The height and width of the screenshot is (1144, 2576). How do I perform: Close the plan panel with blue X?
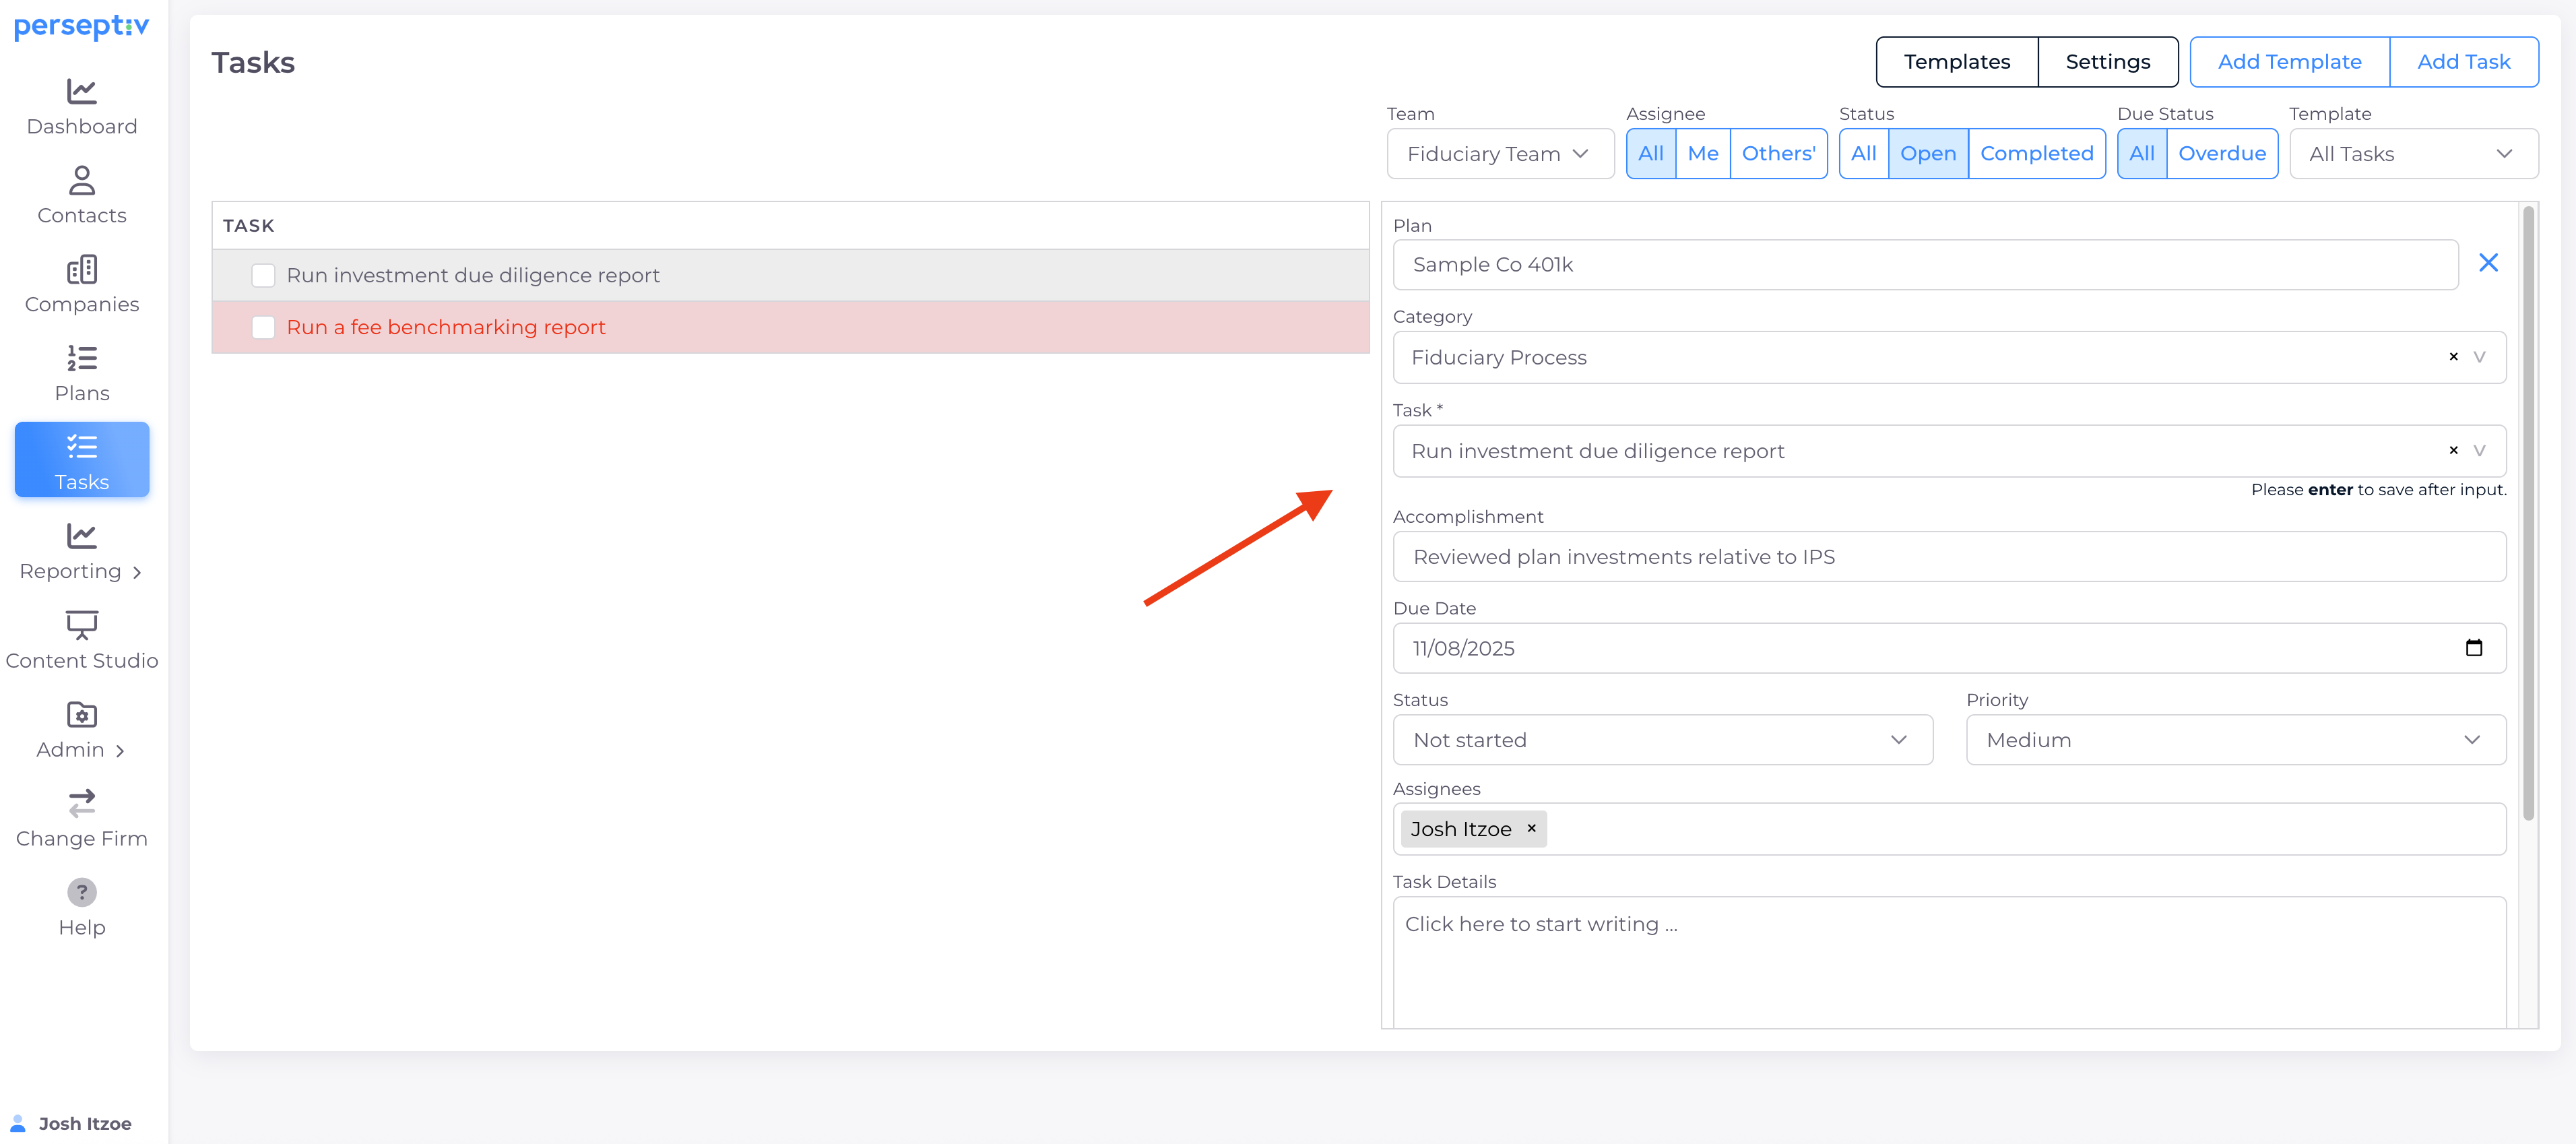(2488, 263)
